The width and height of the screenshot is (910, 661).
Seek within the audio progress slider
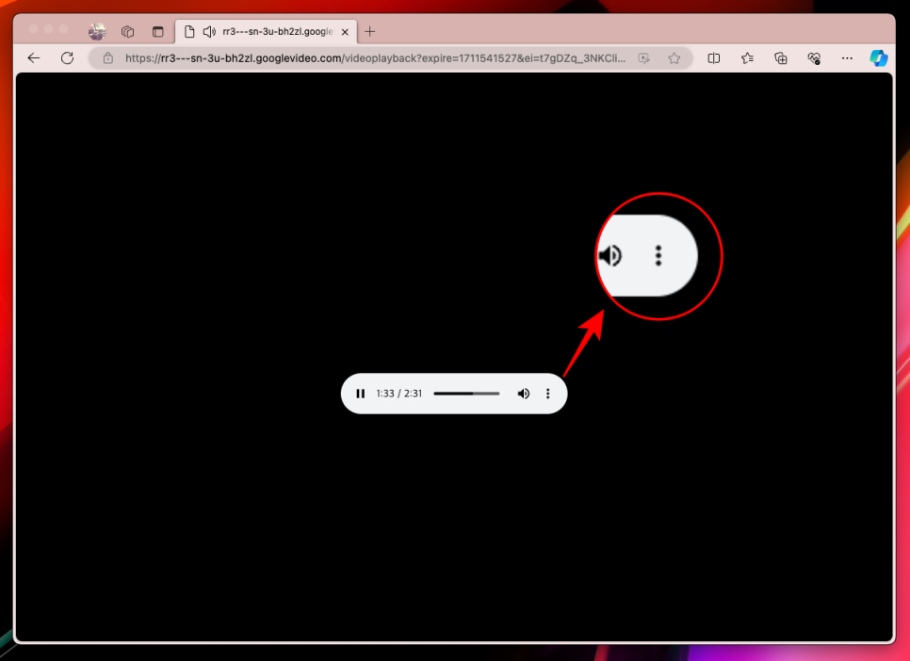click(466, 394)
